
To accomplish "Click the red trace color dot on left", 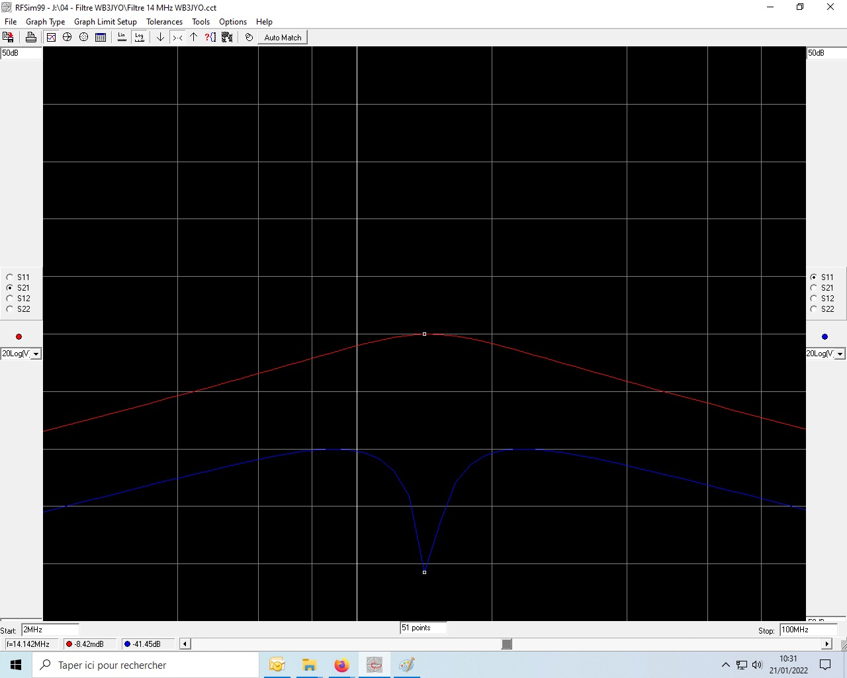I will 19,336.
